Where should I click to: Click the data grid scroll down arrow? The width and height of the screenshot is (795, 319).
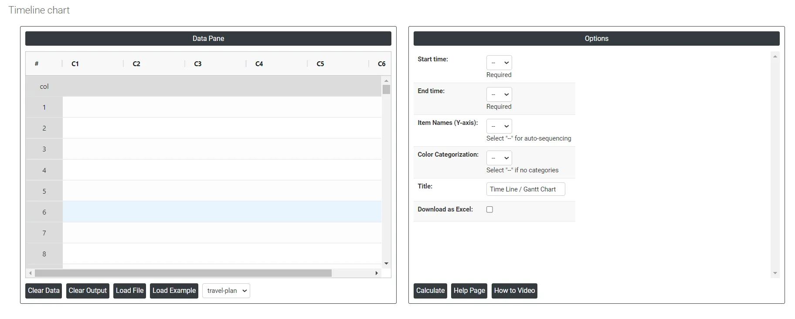coord(386,264)
